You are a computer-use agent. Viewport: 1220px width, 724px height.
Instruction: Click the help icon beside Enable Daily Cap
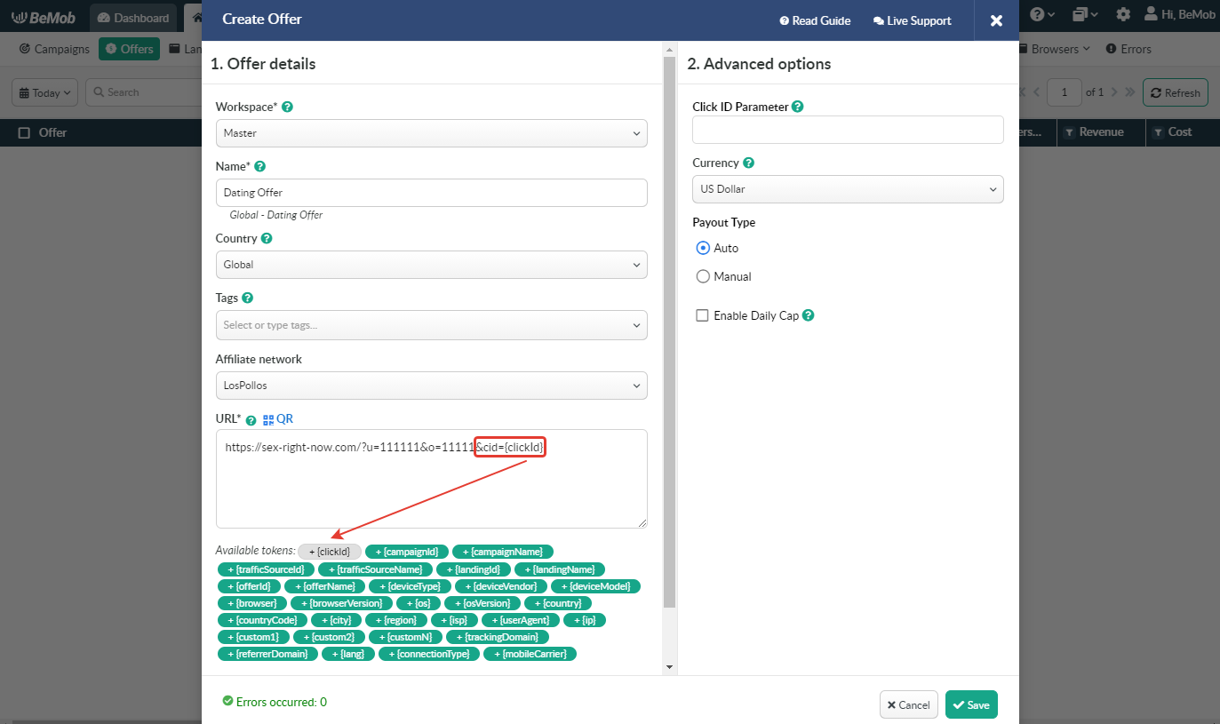[808, 315]
